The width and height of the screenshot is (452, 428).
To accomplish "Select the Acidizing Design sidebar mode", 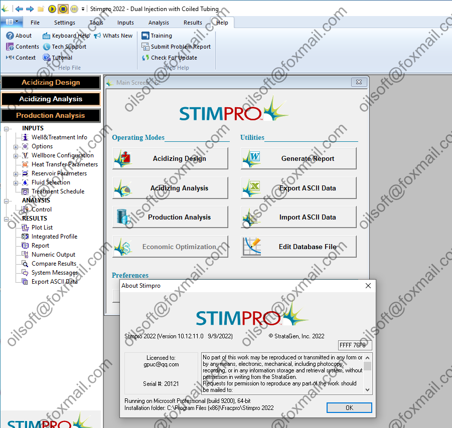I will coord(51,82).
